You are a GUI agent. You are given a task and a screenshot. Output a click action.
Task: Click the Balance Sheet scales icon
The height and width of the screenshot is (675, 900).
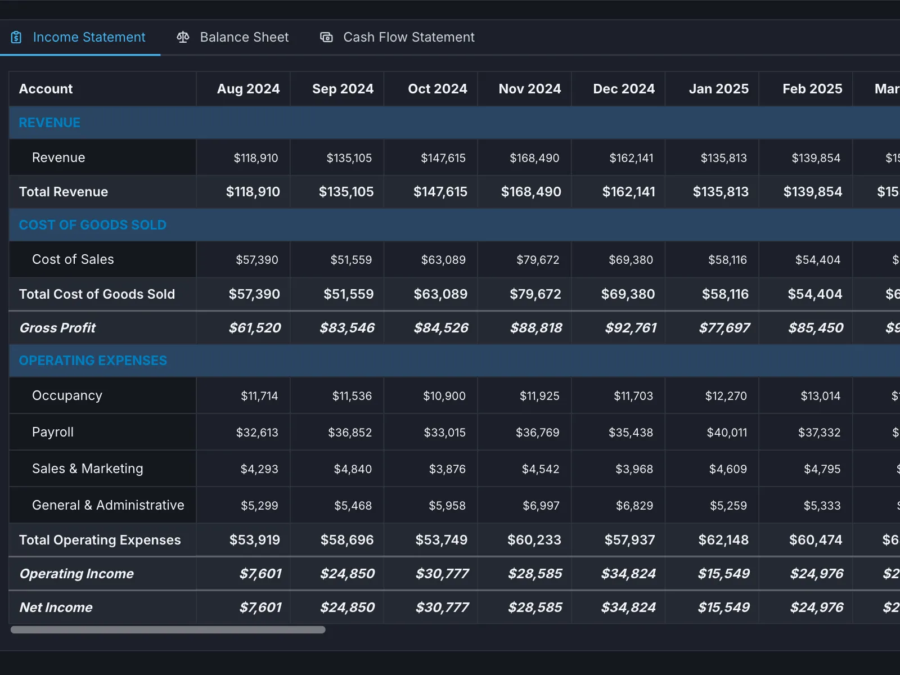[x=183, y=37]
